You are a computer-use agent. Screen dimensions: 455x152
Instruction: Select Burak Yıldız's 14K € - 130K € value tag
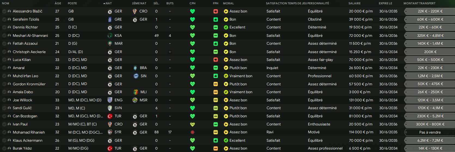click(x=430, y=148)
